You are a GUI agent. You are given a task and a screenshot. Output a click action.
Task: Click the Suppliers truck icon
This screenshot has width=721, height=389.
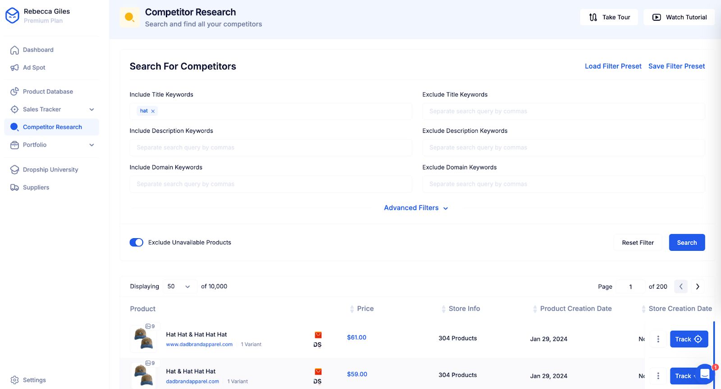(x=14, y=187)
